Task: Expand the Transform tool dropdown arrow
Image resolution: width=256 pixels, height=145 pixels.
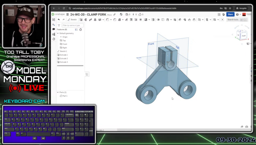Action: (171, 20)
